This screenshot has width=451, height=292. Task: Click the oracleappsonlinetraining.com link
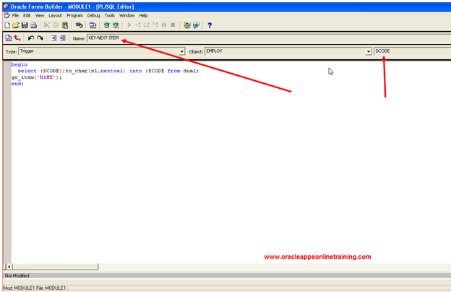tap(317, 257)
